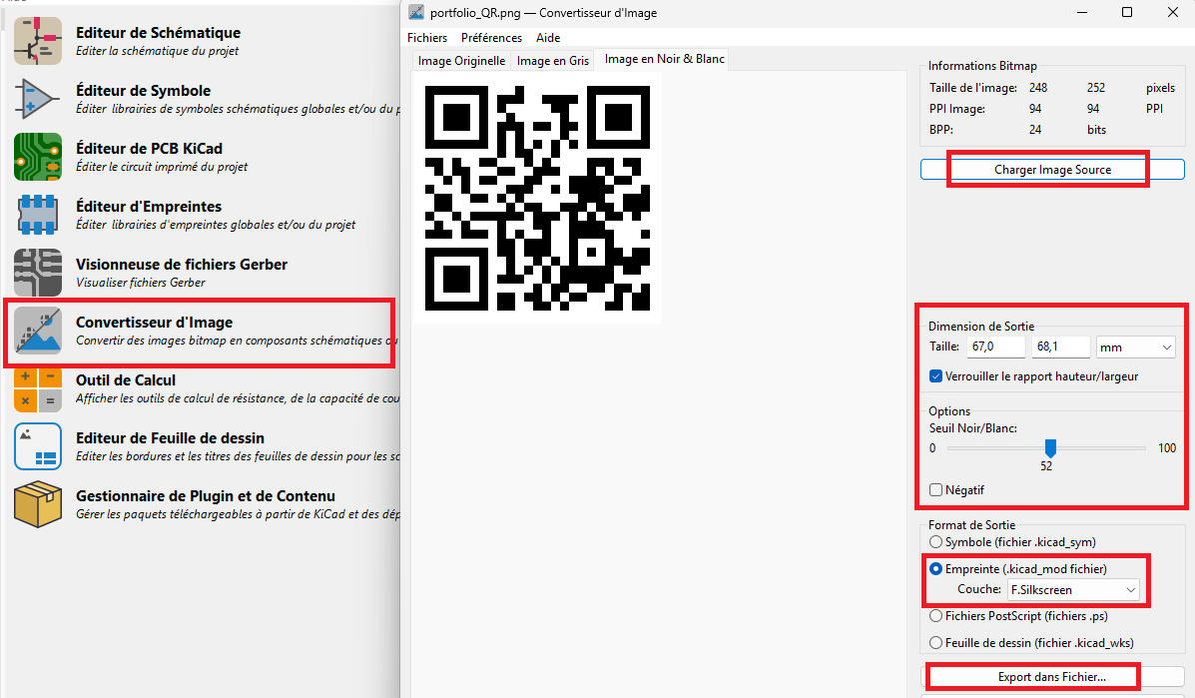Enable the Négatif checkbox
The image size is (1195, 698).
(935, 490)
